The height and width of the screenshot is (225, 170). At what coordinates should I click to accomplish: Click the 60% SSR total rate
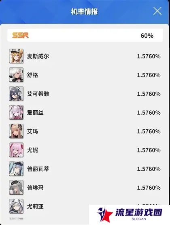coord(147,36)
